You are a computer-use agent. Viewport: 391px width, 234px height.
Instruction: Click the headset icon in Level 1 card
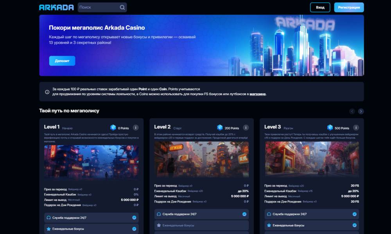click(x=49, y=218)
